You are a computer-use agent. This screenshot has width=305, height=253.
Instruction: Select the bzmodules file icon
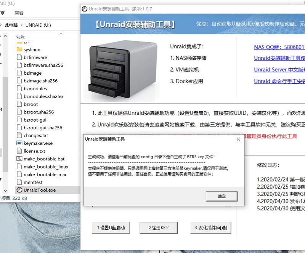click(19, 88)
